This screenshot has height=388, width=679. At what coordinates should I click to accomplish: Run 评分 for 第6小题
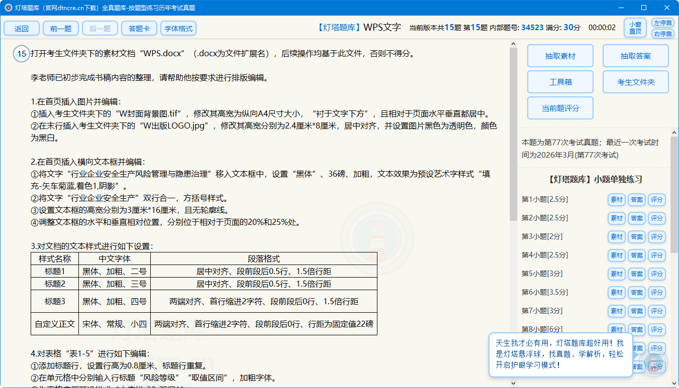(657, 293)
